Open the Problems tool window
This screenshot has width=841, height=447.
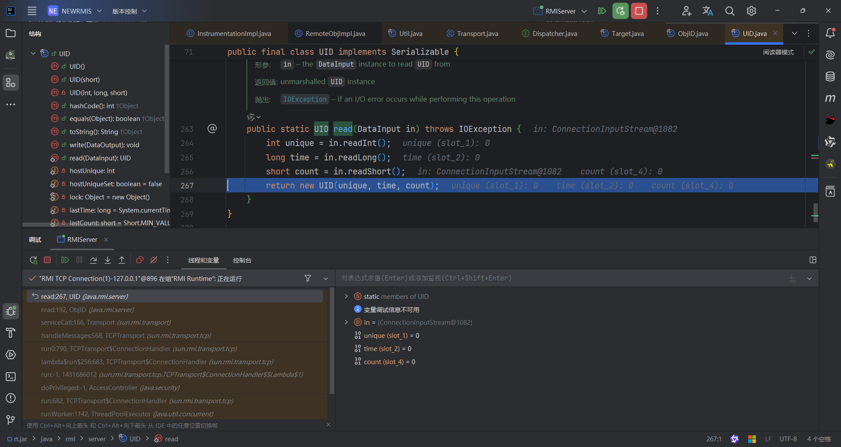[x=11, y=398]
